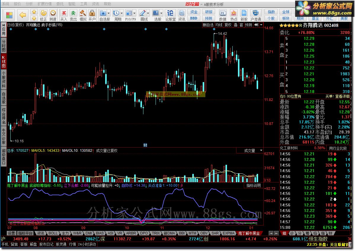Open the 指标平台 button
Viewport: 355px width, 251px height.
coord(25,233)
